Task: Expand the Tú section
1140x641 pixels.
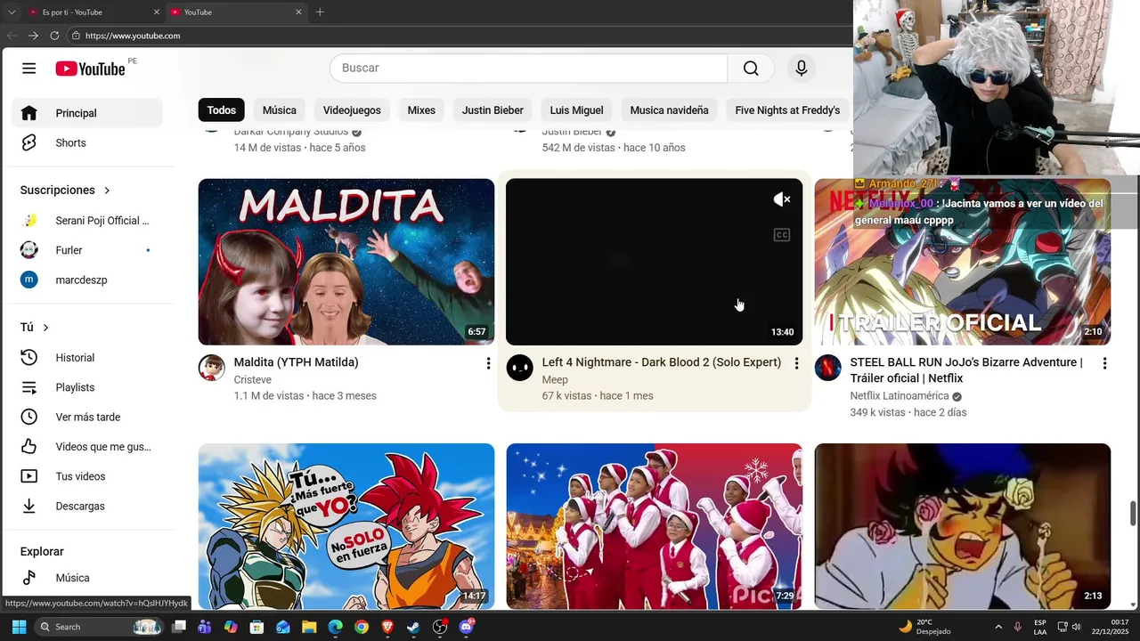Action: (34, 327)
